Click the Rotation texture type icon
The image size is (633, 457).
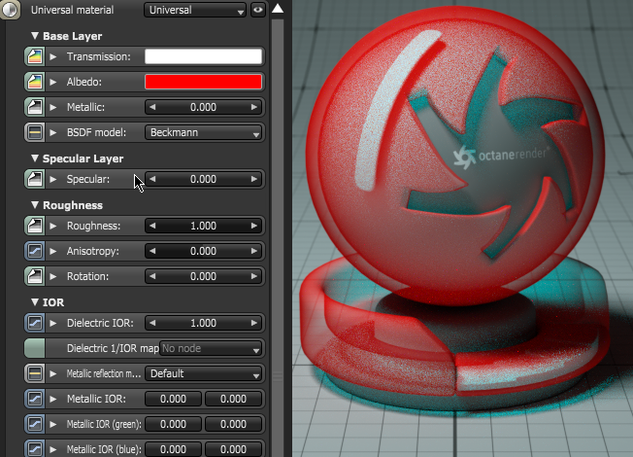(35, 276)
